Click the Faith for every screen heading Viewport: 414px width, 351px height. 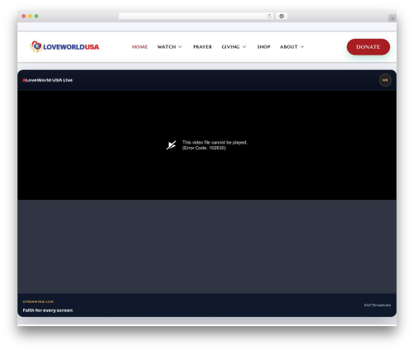point(48,310)
